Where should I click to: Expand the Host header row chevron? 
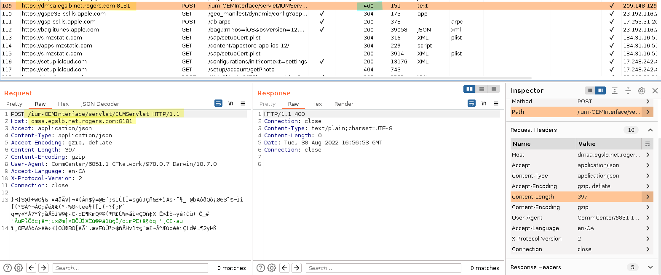tap(648, 155)
